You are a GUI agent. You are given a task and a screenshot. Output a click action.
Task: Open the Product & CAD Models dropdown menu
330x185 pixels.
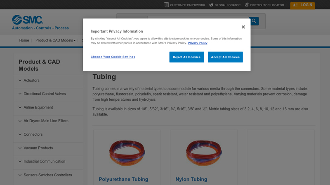tap(55, 40)
